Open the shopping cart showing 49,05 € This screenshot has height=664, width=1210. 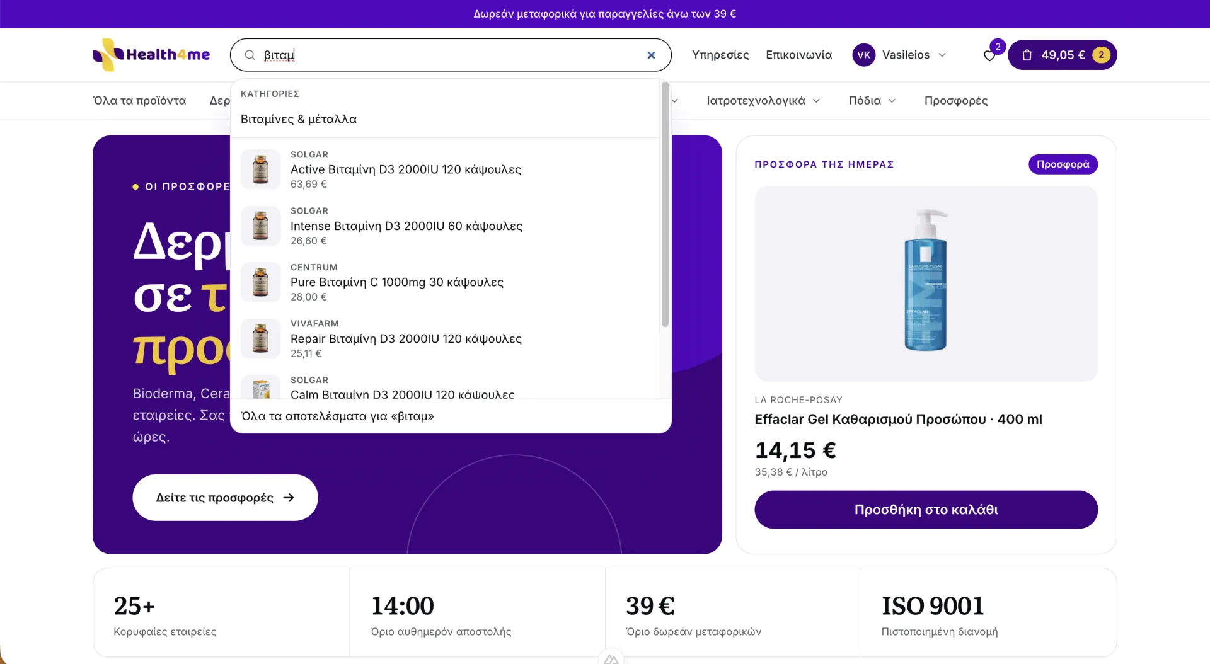tap(1063, 55)
